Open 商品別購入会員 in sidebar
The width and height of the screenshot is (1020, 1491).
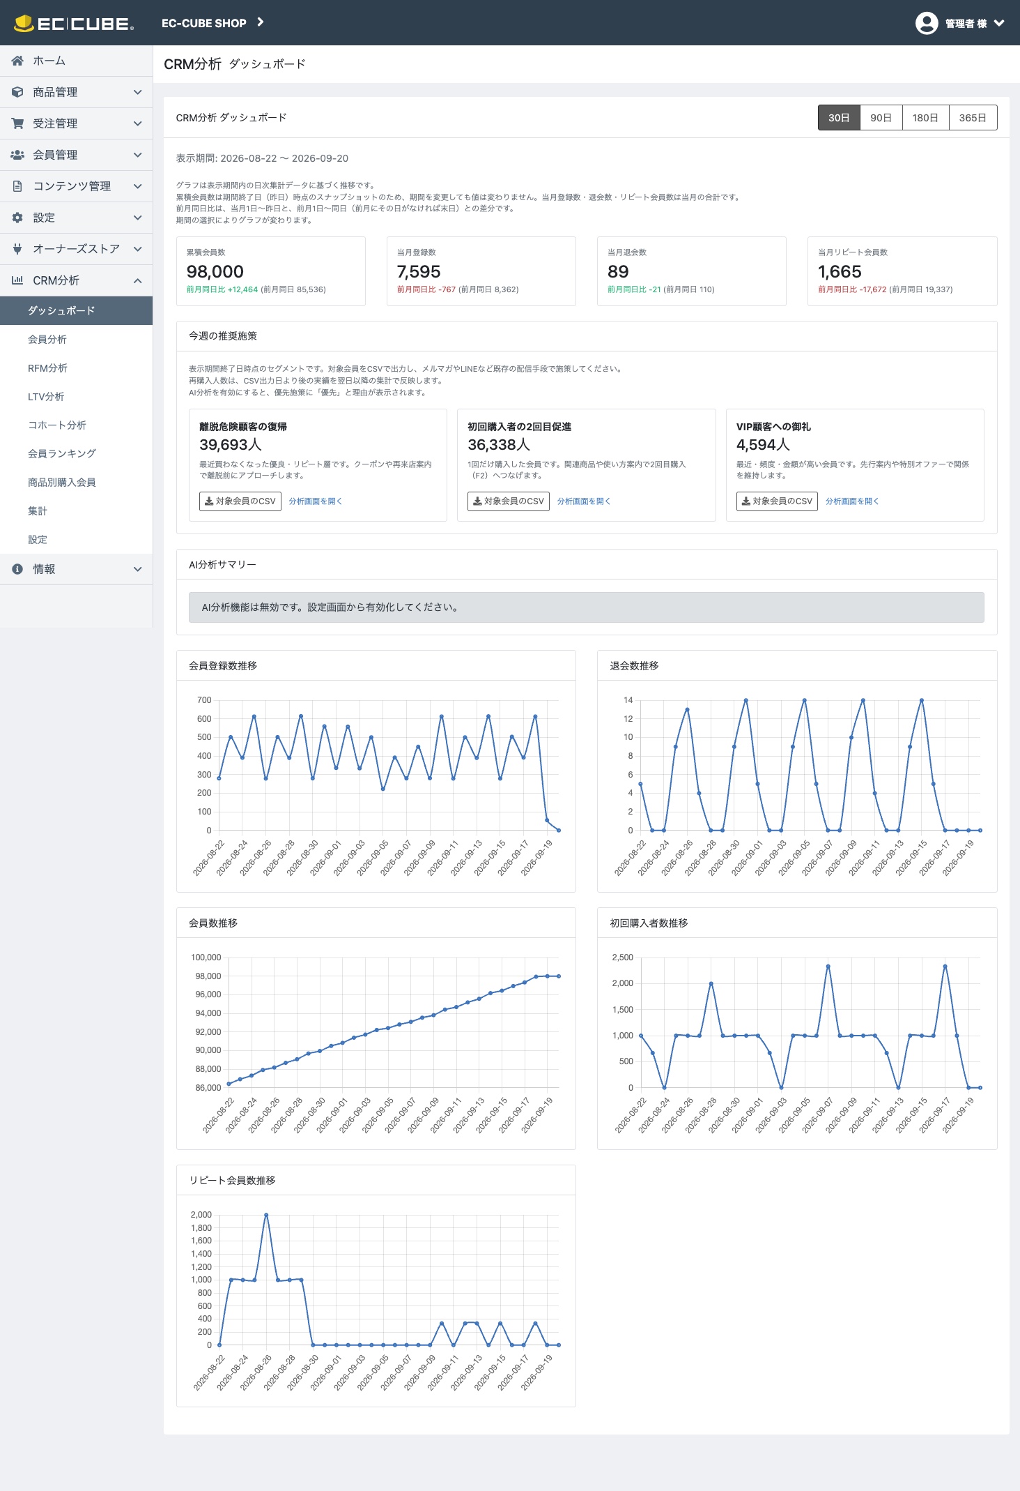tap(77, 482)
